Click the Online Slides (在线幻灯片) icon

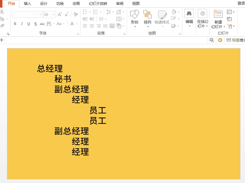tap(202, 14)
